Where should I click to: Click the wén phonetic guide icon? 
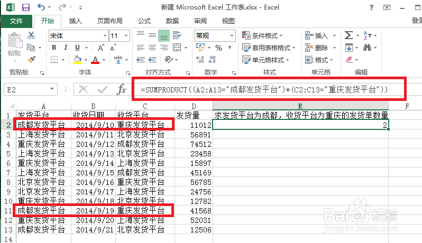(x=118, y=59)
